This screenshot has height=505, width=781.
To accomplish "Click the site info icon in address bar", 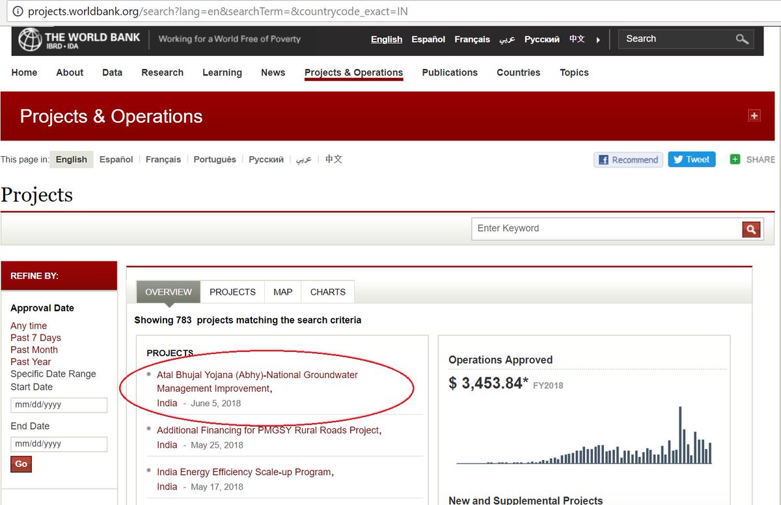I will pos(18,12).
